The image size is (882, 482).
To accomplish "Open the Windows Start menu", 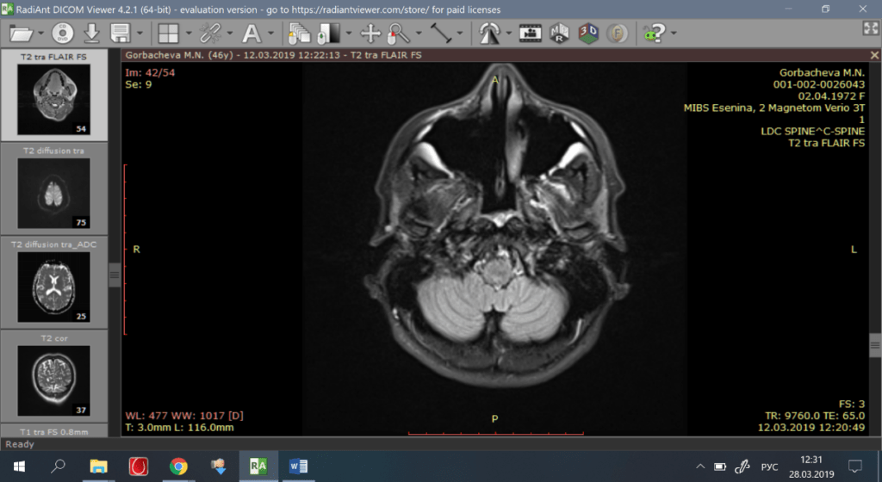I will coord(19,467).
